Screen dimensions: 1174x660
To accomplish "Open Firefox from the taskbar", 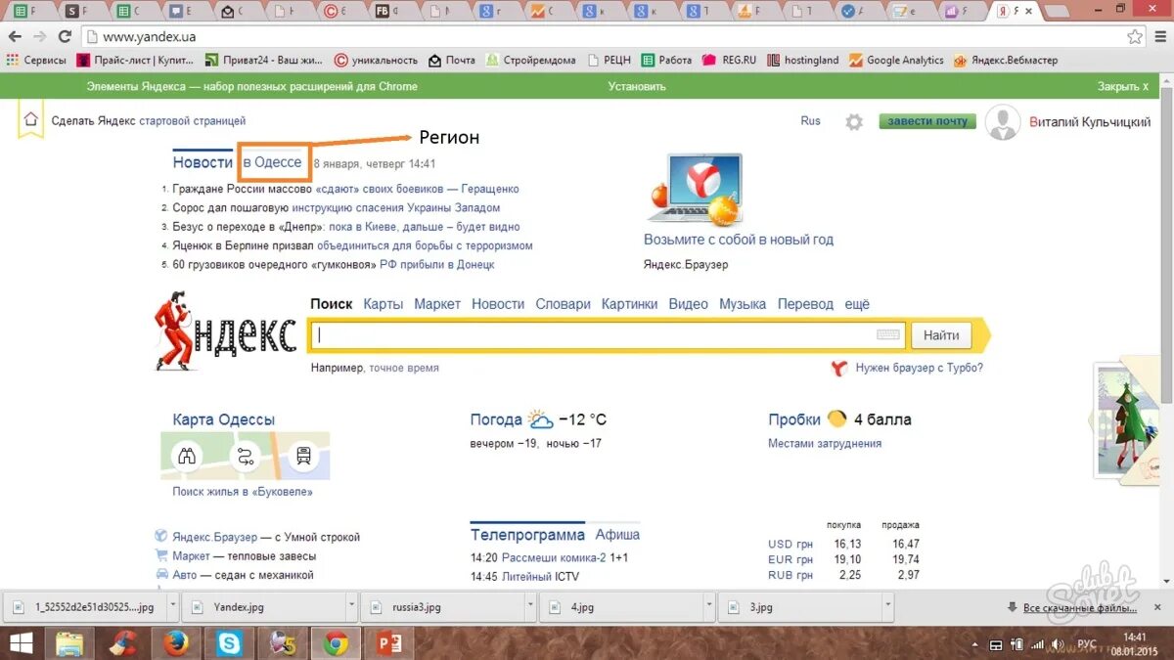I will (x=176, y=643).
